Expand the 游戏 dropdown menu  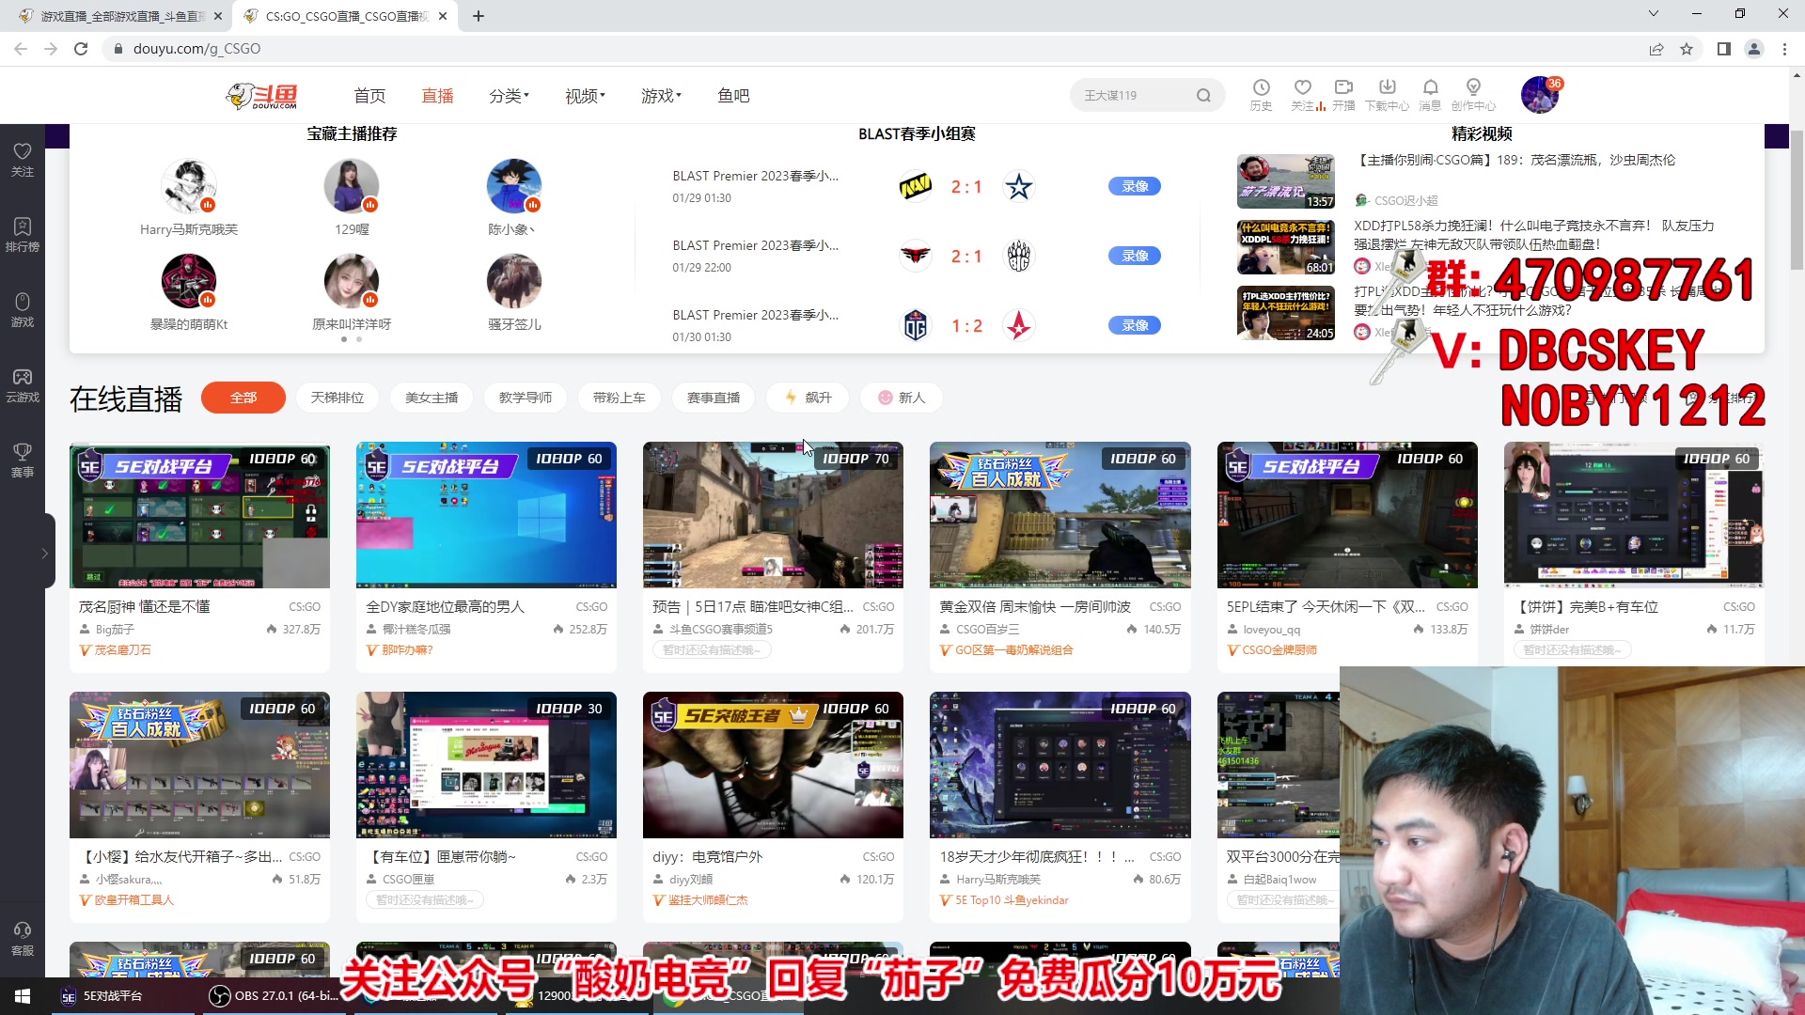661,95
